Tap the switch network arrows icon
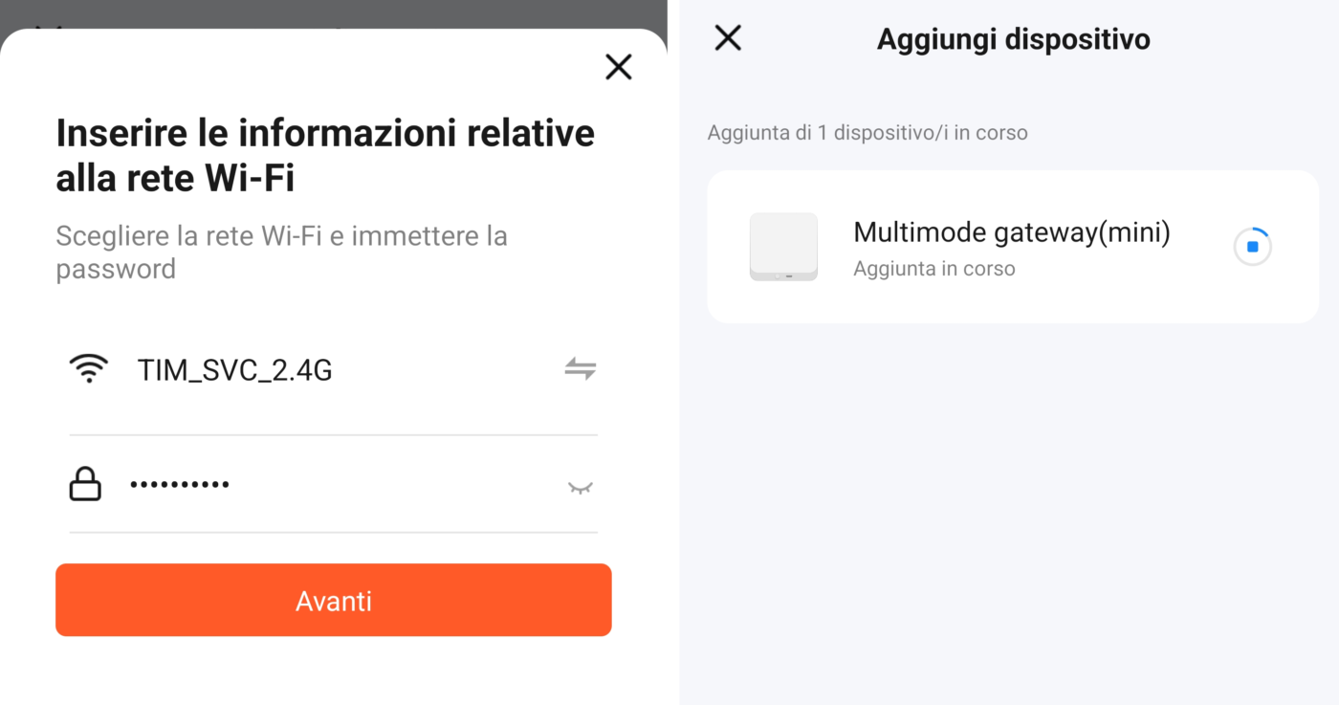Viewport: 1339px width, 705px height. pyautogui.click(x=580, y=369)
